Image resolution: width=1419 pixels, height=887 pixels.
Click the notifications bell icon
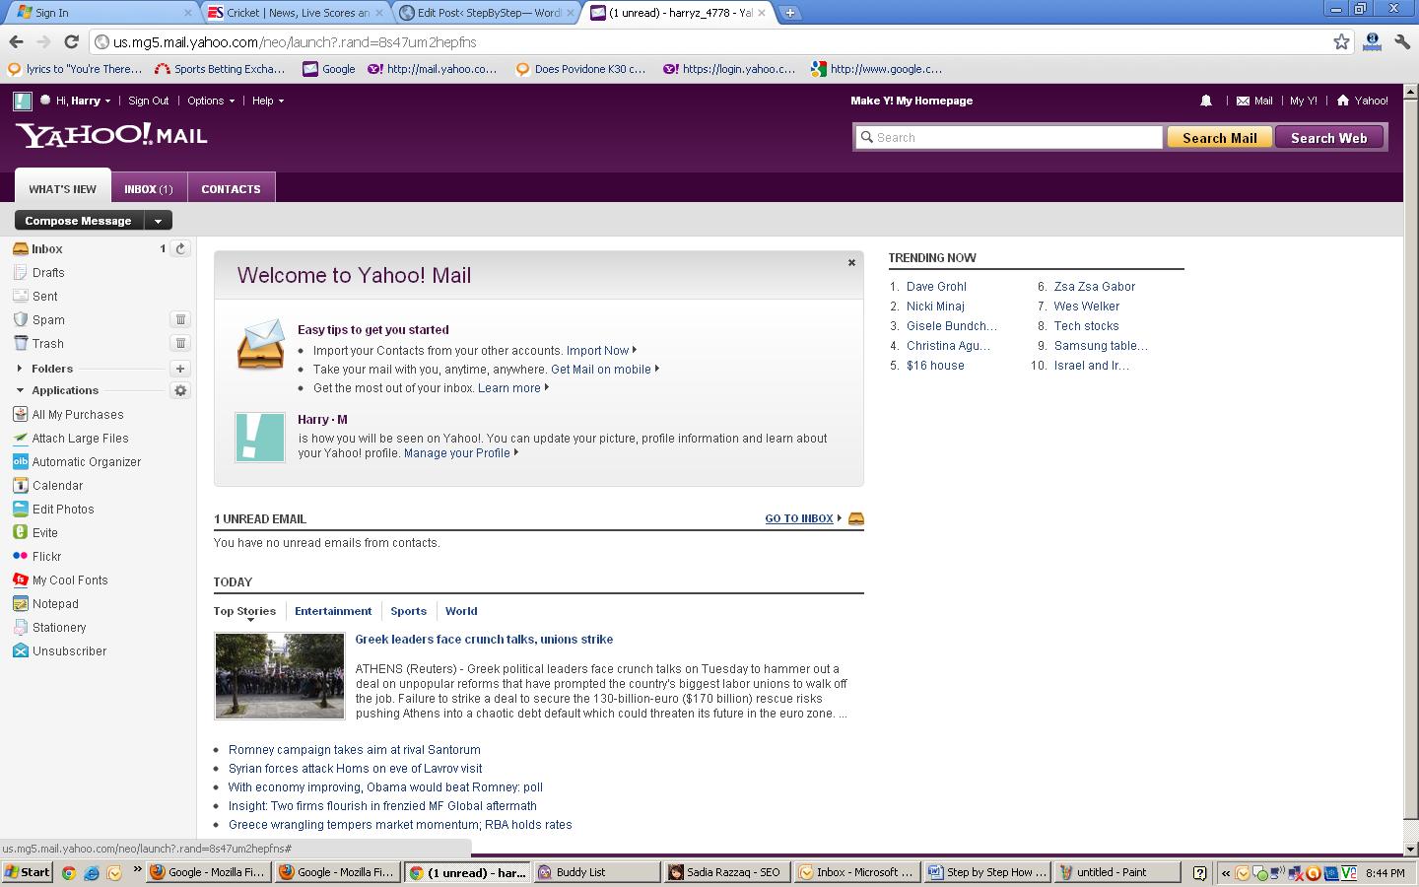[x=1206, y=101]
